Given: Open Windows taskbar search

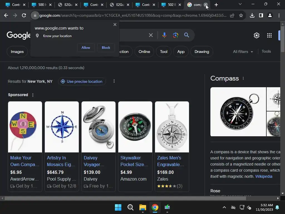Looking at the screenshot, I should click(130, 207).
